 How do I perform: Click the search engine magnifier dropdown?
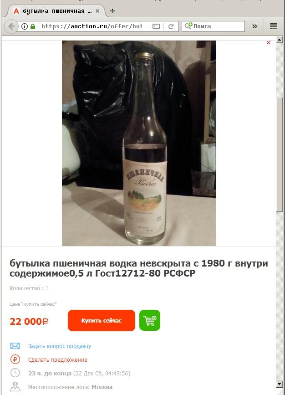[x=188, y=26]
